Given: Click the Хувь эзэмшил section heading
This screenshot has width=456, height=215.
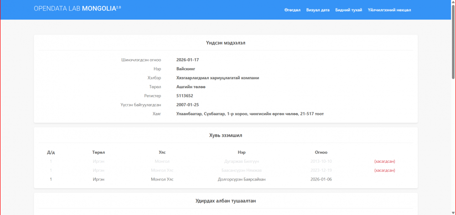Looking at the screenshot, I should coord(226,135).
